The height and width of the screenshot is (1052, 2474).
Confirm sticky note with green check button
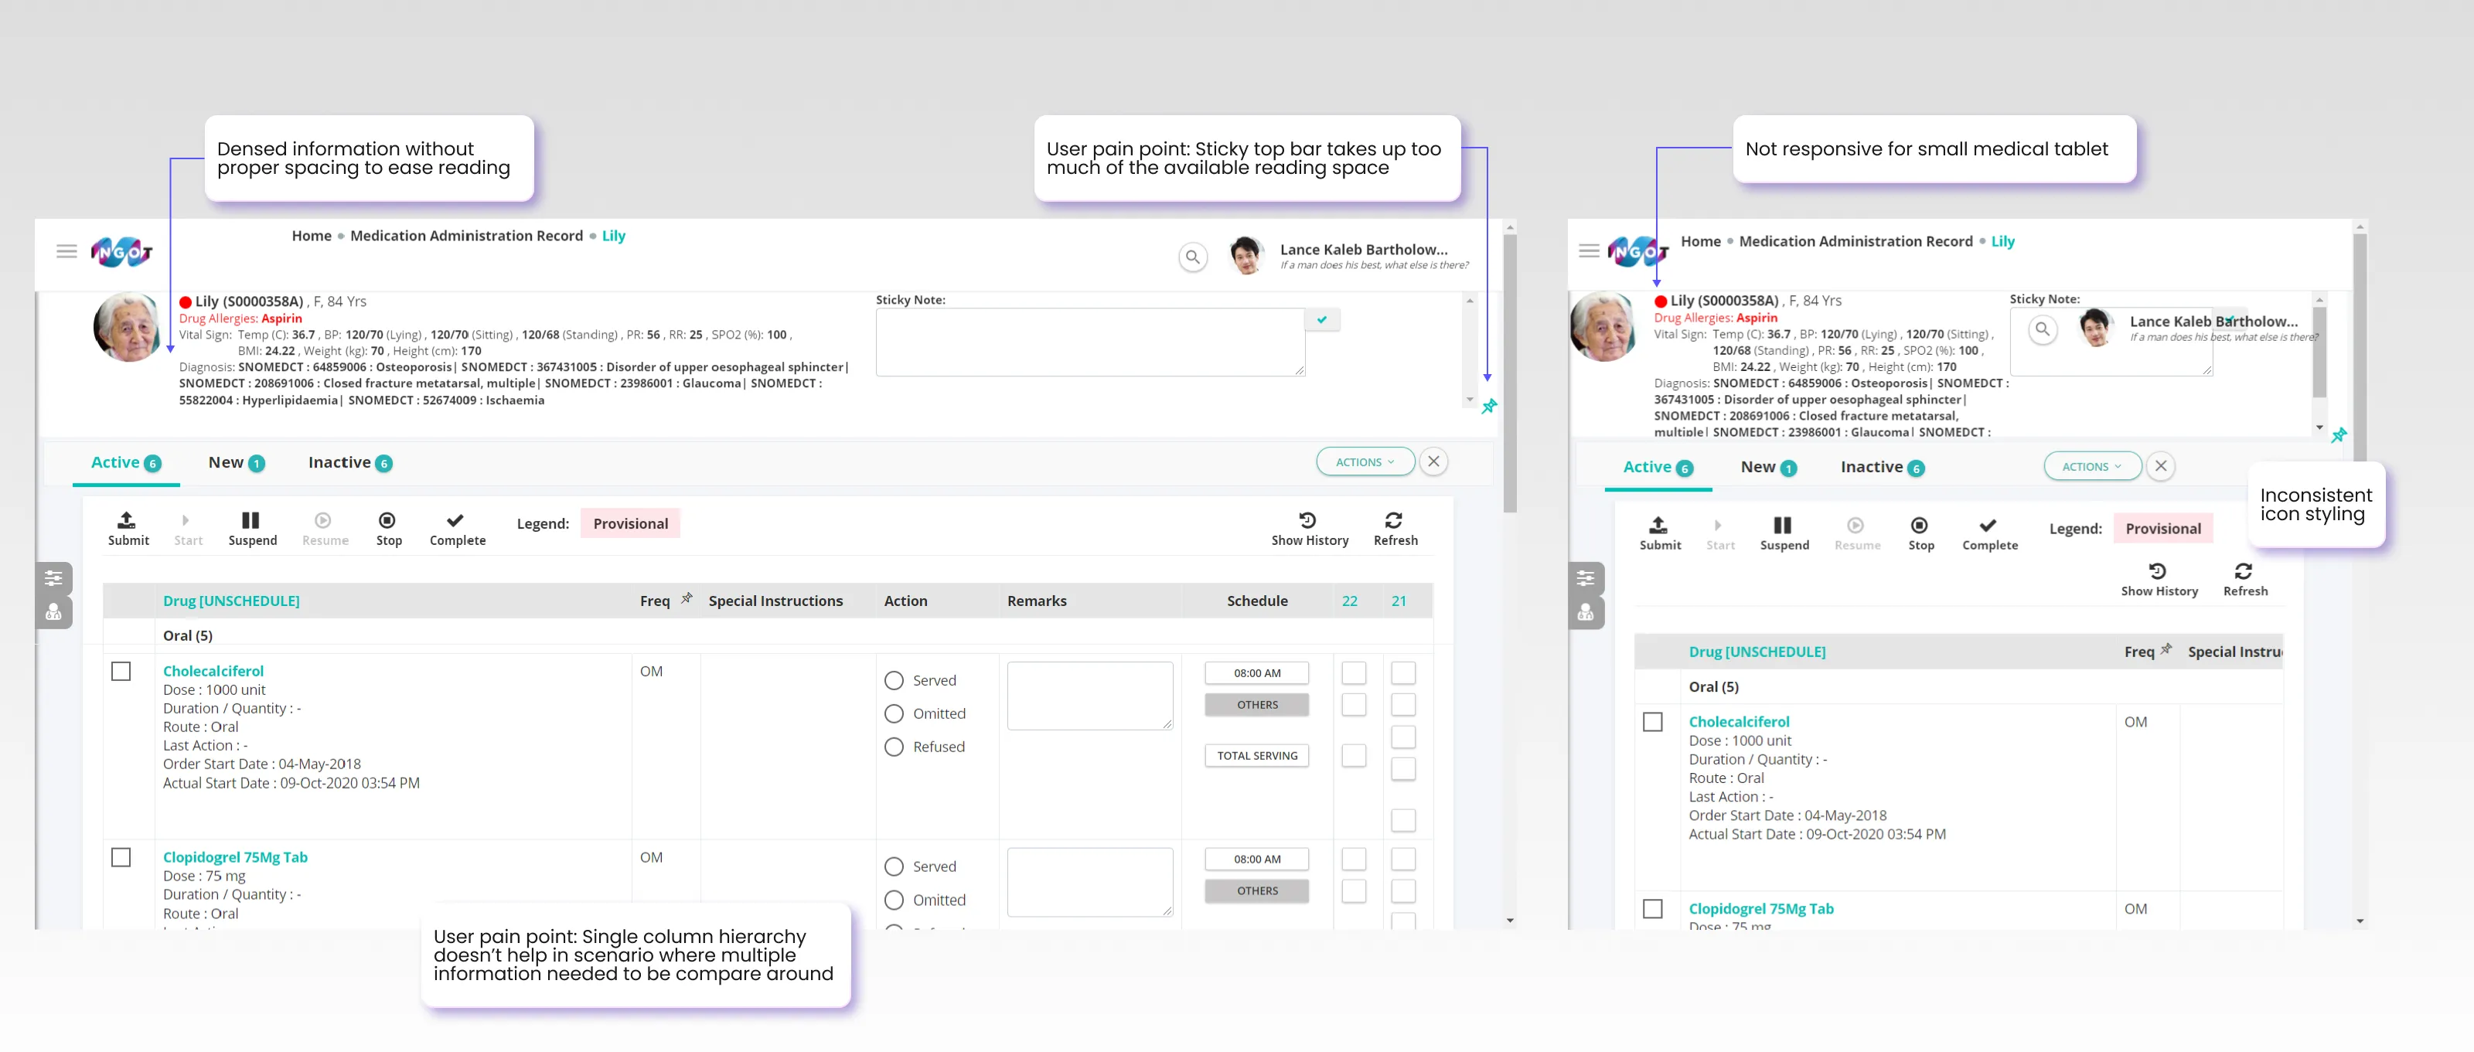pos(1323,320)
